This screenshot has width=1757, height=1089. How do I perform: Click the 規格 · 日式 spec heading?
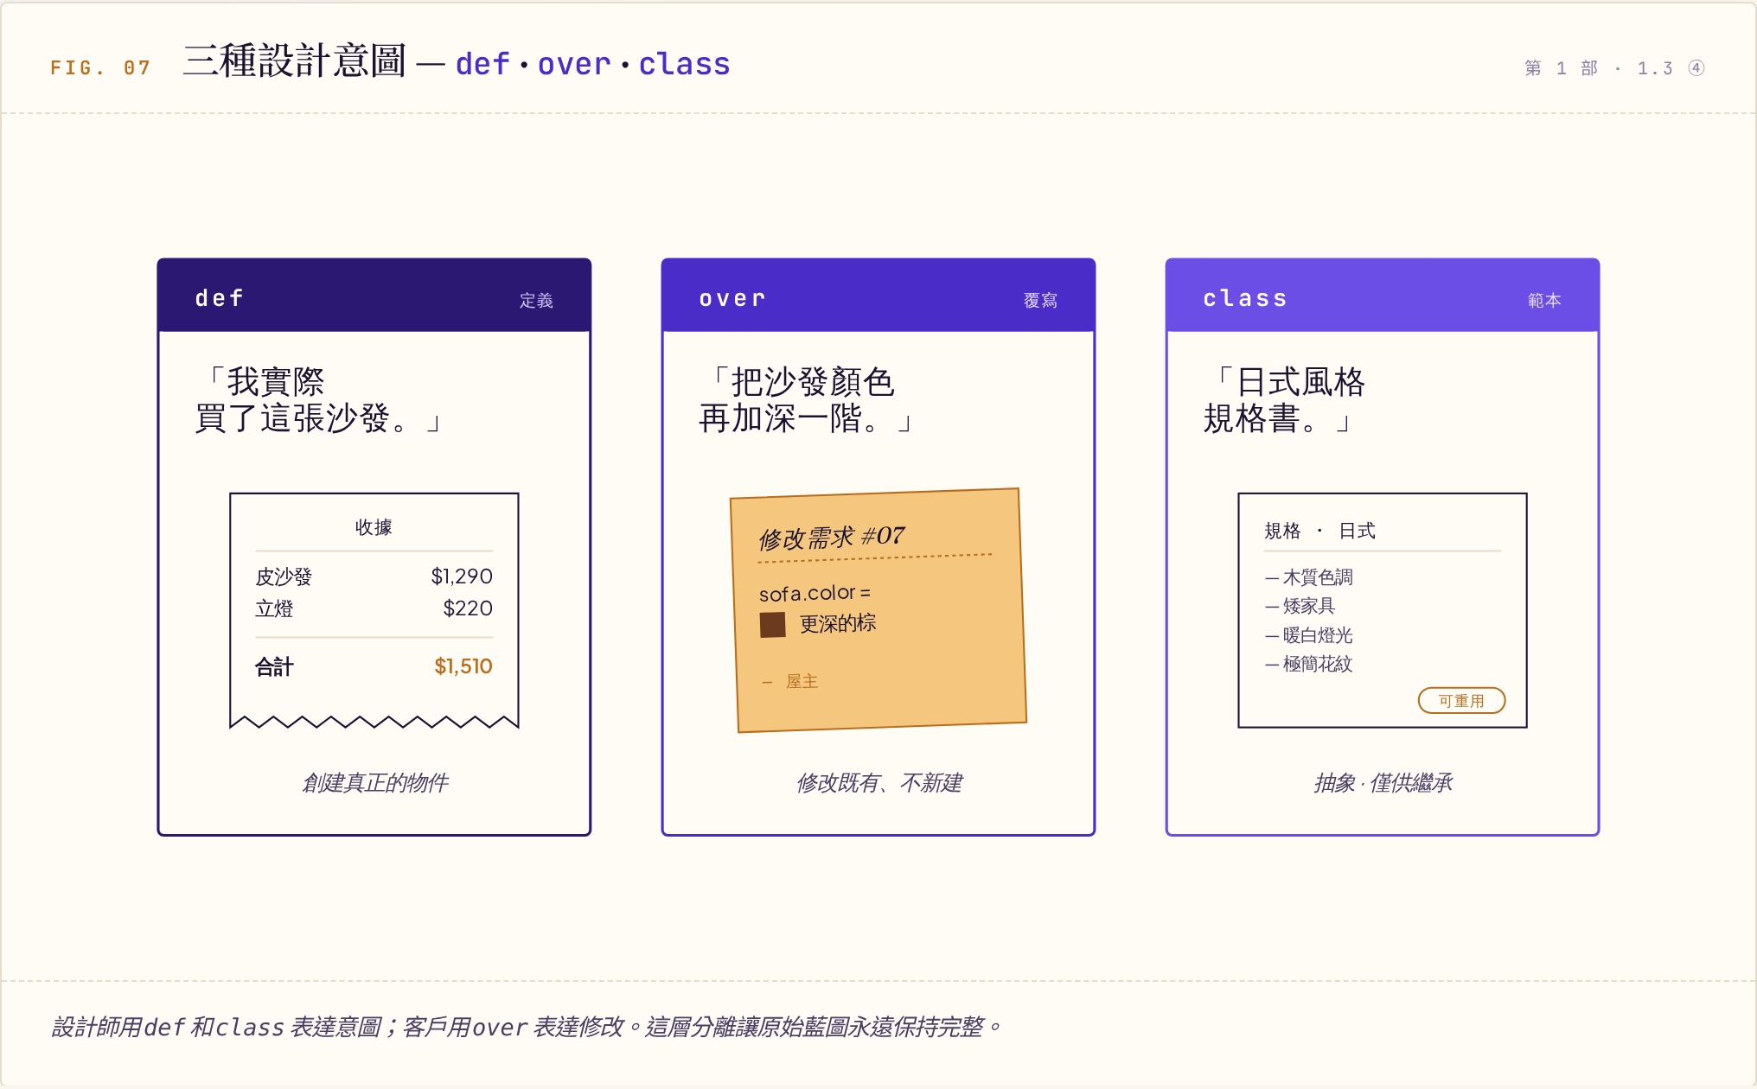coord(1319,531)
